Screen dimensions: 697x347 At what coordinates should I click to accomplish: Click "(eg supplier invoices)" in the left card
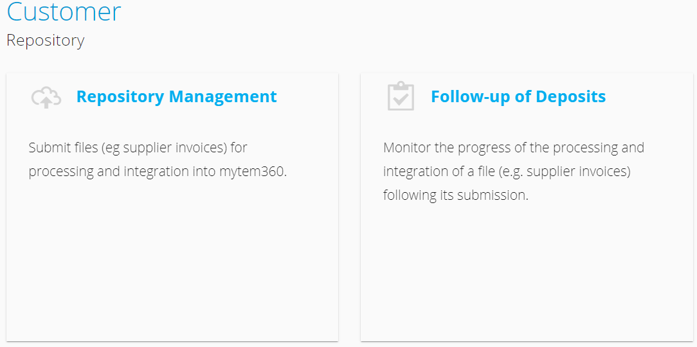[x=164, y=148]
